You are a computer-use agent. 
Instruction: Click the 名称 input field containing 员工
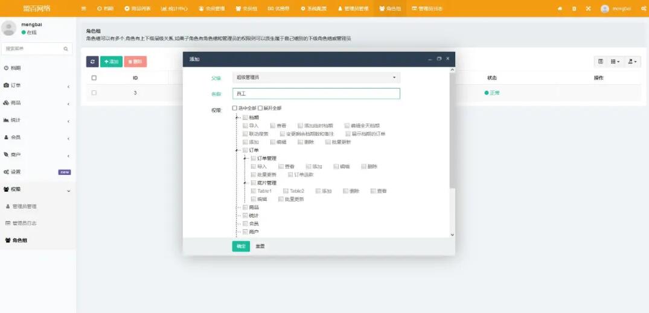(x=316, y=93)
